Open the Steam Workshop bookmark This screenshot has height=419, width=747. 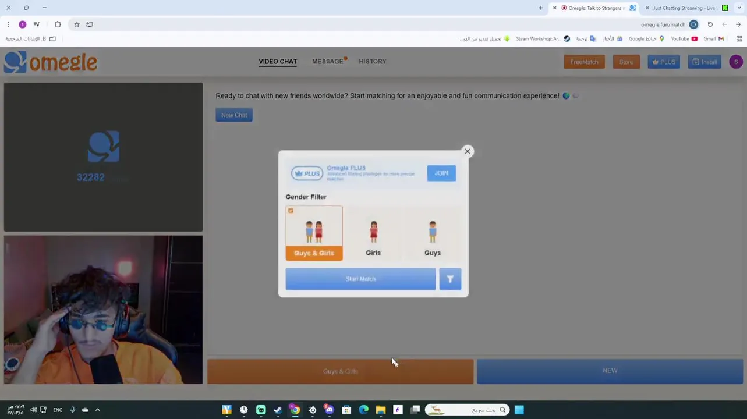click(543, 39)
